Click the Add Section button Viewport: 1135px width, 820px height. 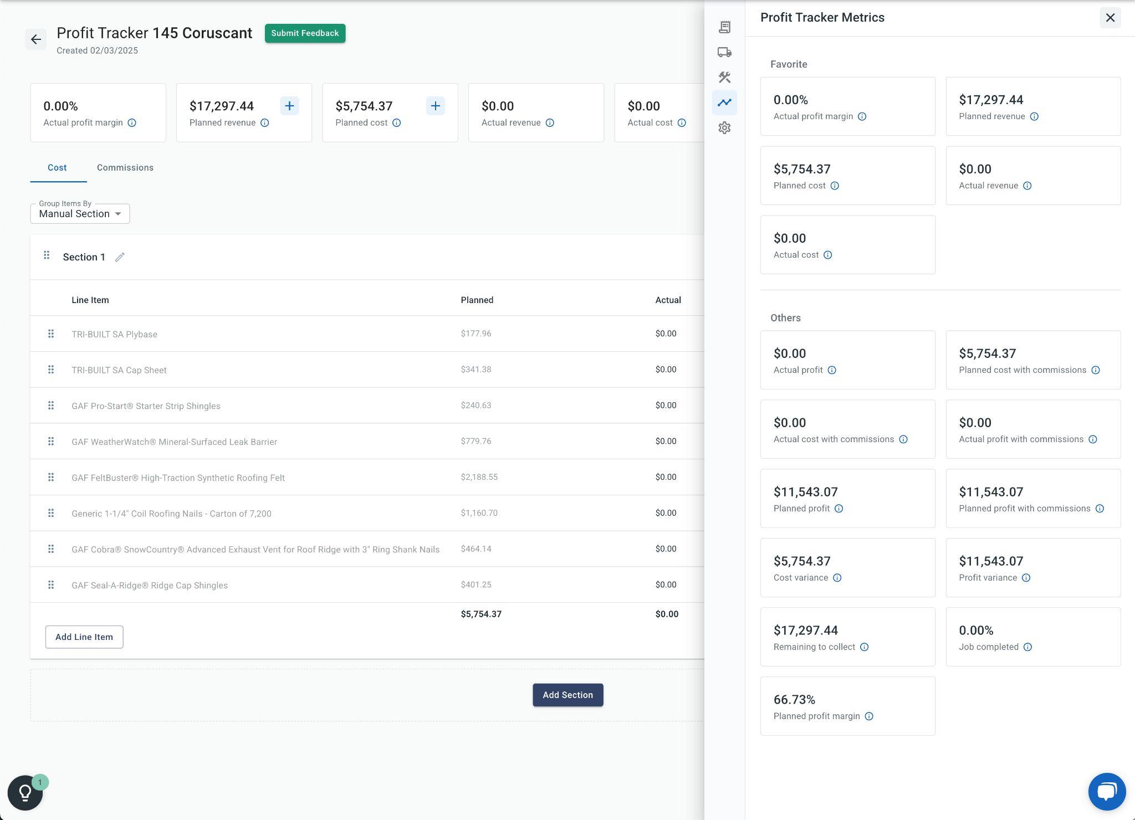click(x=567, y=695)
